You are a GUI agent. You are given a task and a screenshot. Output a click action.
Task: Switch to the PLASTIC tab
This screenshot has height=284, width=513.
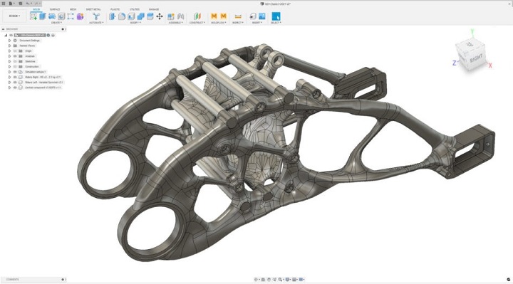click(x=115, y=9)
